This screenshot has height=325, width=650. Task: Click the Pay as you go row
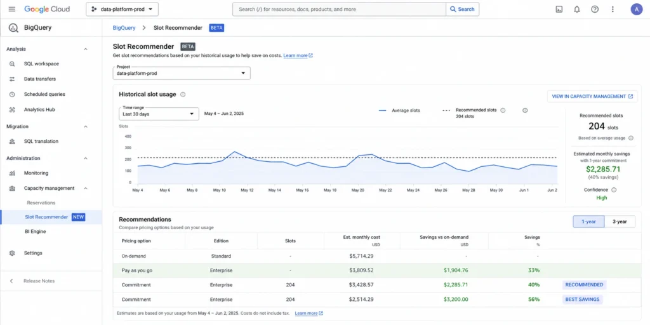377,270
